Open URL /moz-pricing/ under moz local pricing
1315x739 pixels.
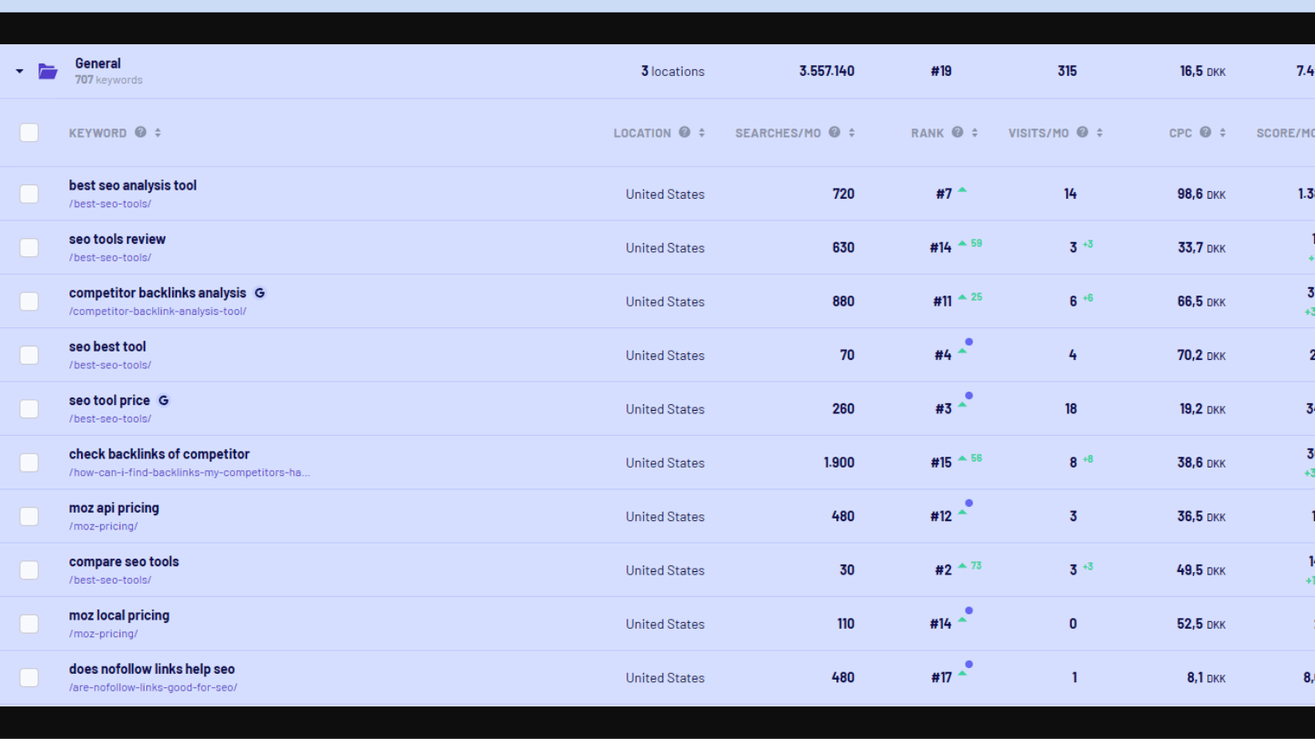click(x=103, y=634)
